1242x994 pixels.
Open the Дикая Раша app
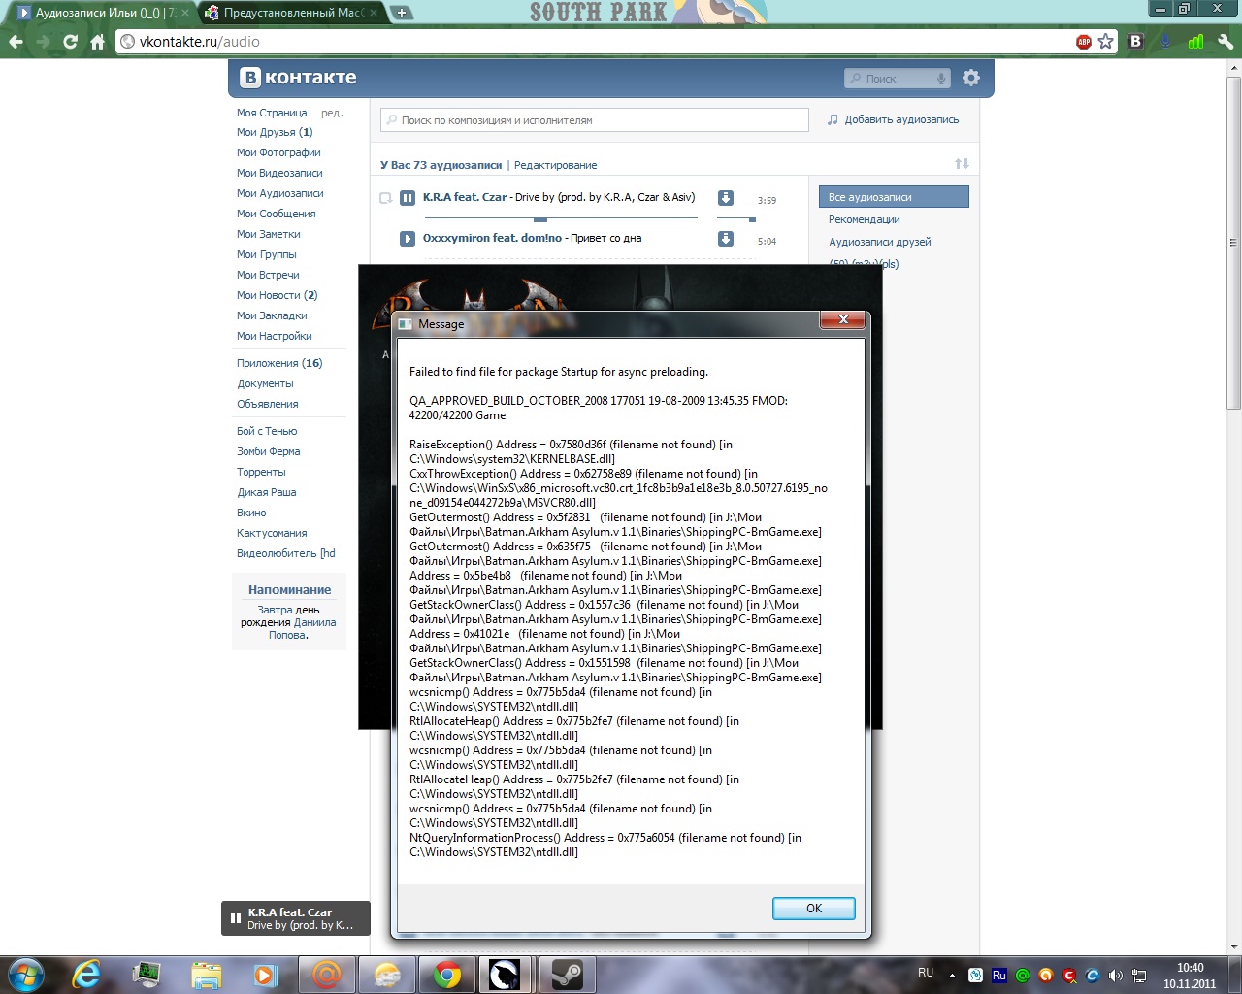click(267, 492)
